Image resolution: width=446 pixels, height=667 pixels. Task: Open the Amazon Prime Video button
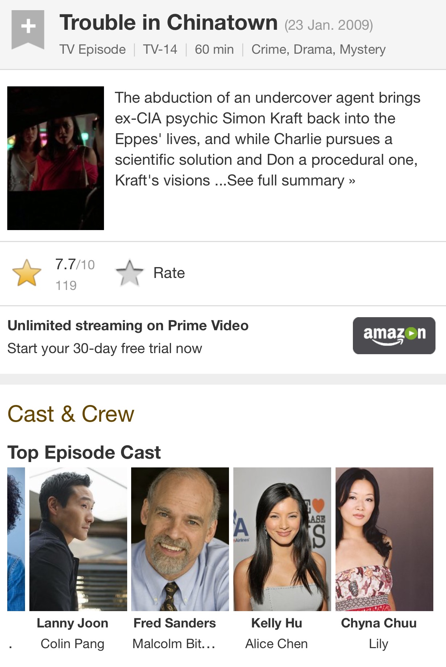(x=394, y=335)
